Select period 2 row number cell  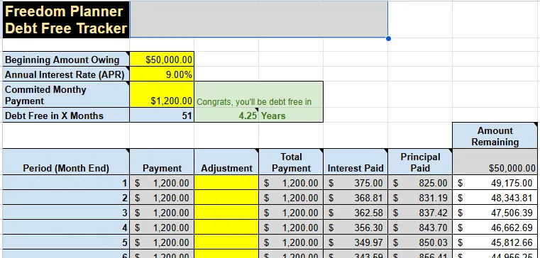coord(66,197)
